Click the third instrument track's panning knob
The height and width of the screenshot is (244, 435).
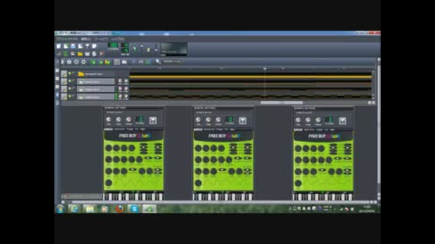coord(126,97)
